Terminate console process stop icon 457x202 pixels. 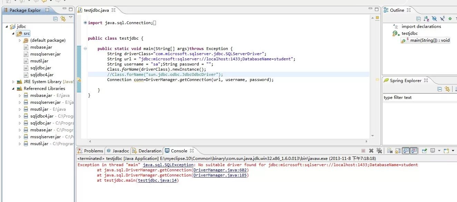point(363,151)
